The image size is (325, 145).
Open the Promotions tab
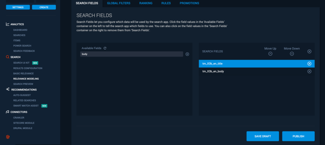189,3
